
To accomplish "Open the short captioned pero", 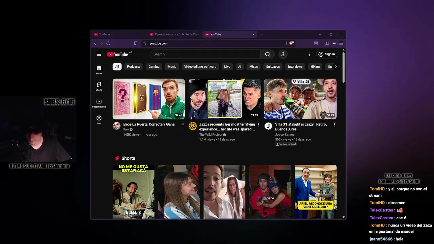I will (x=270, y=191).
